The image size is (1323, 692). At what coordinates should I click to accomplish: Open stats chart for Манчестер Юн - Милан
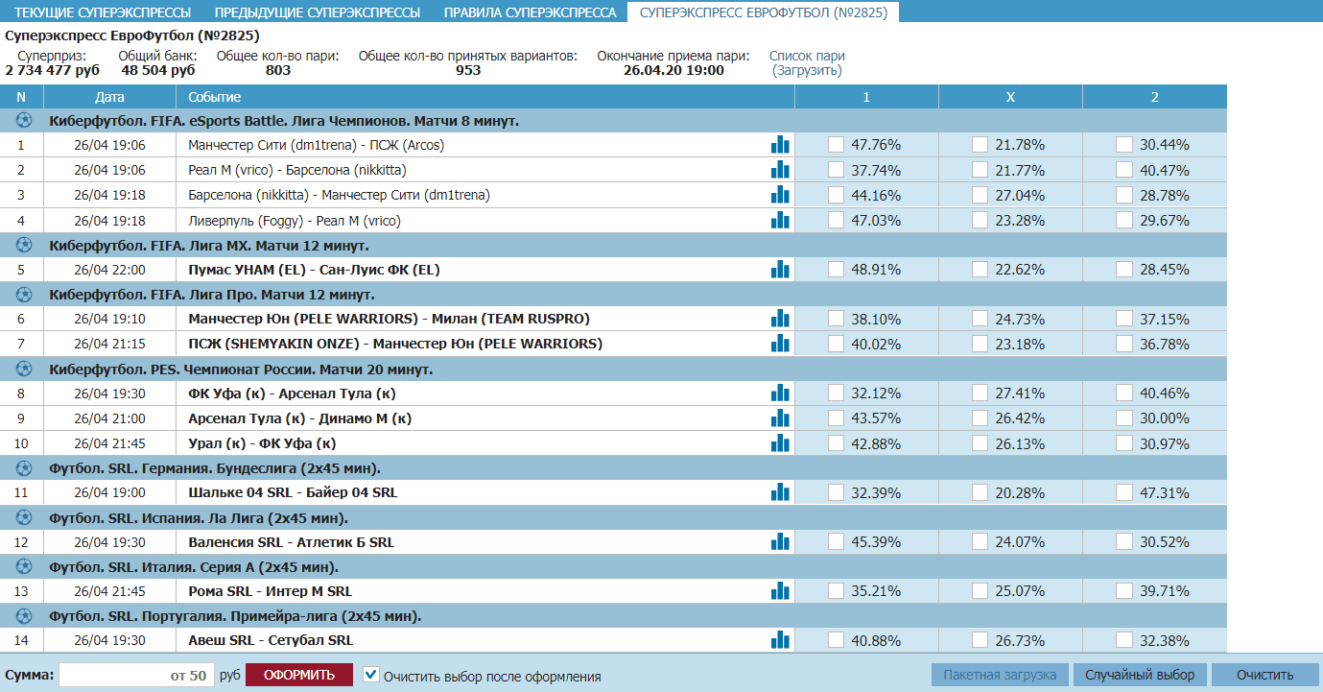click(780, 319)
